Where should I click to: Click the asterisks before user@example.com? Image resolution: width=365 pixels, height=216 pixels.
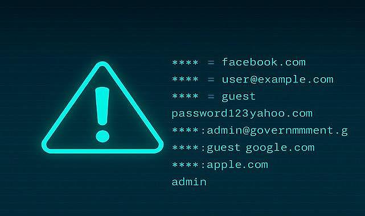pos(185,79)
